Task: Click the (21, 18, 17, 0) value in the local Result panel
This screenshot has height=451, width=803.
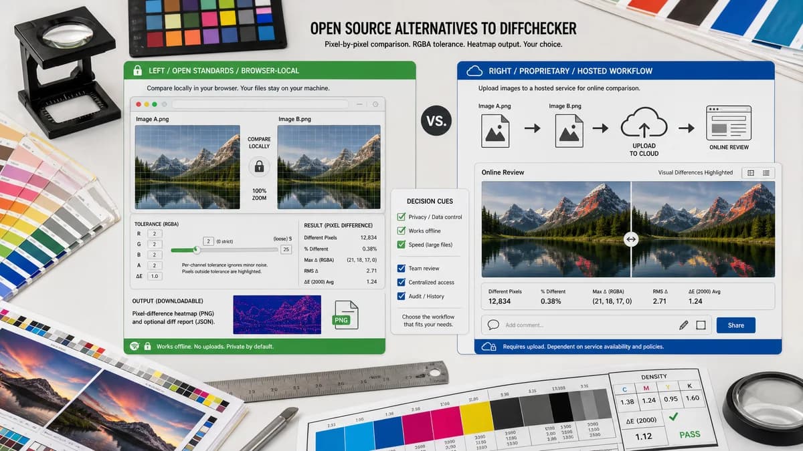Action: (x=362, y=259)
